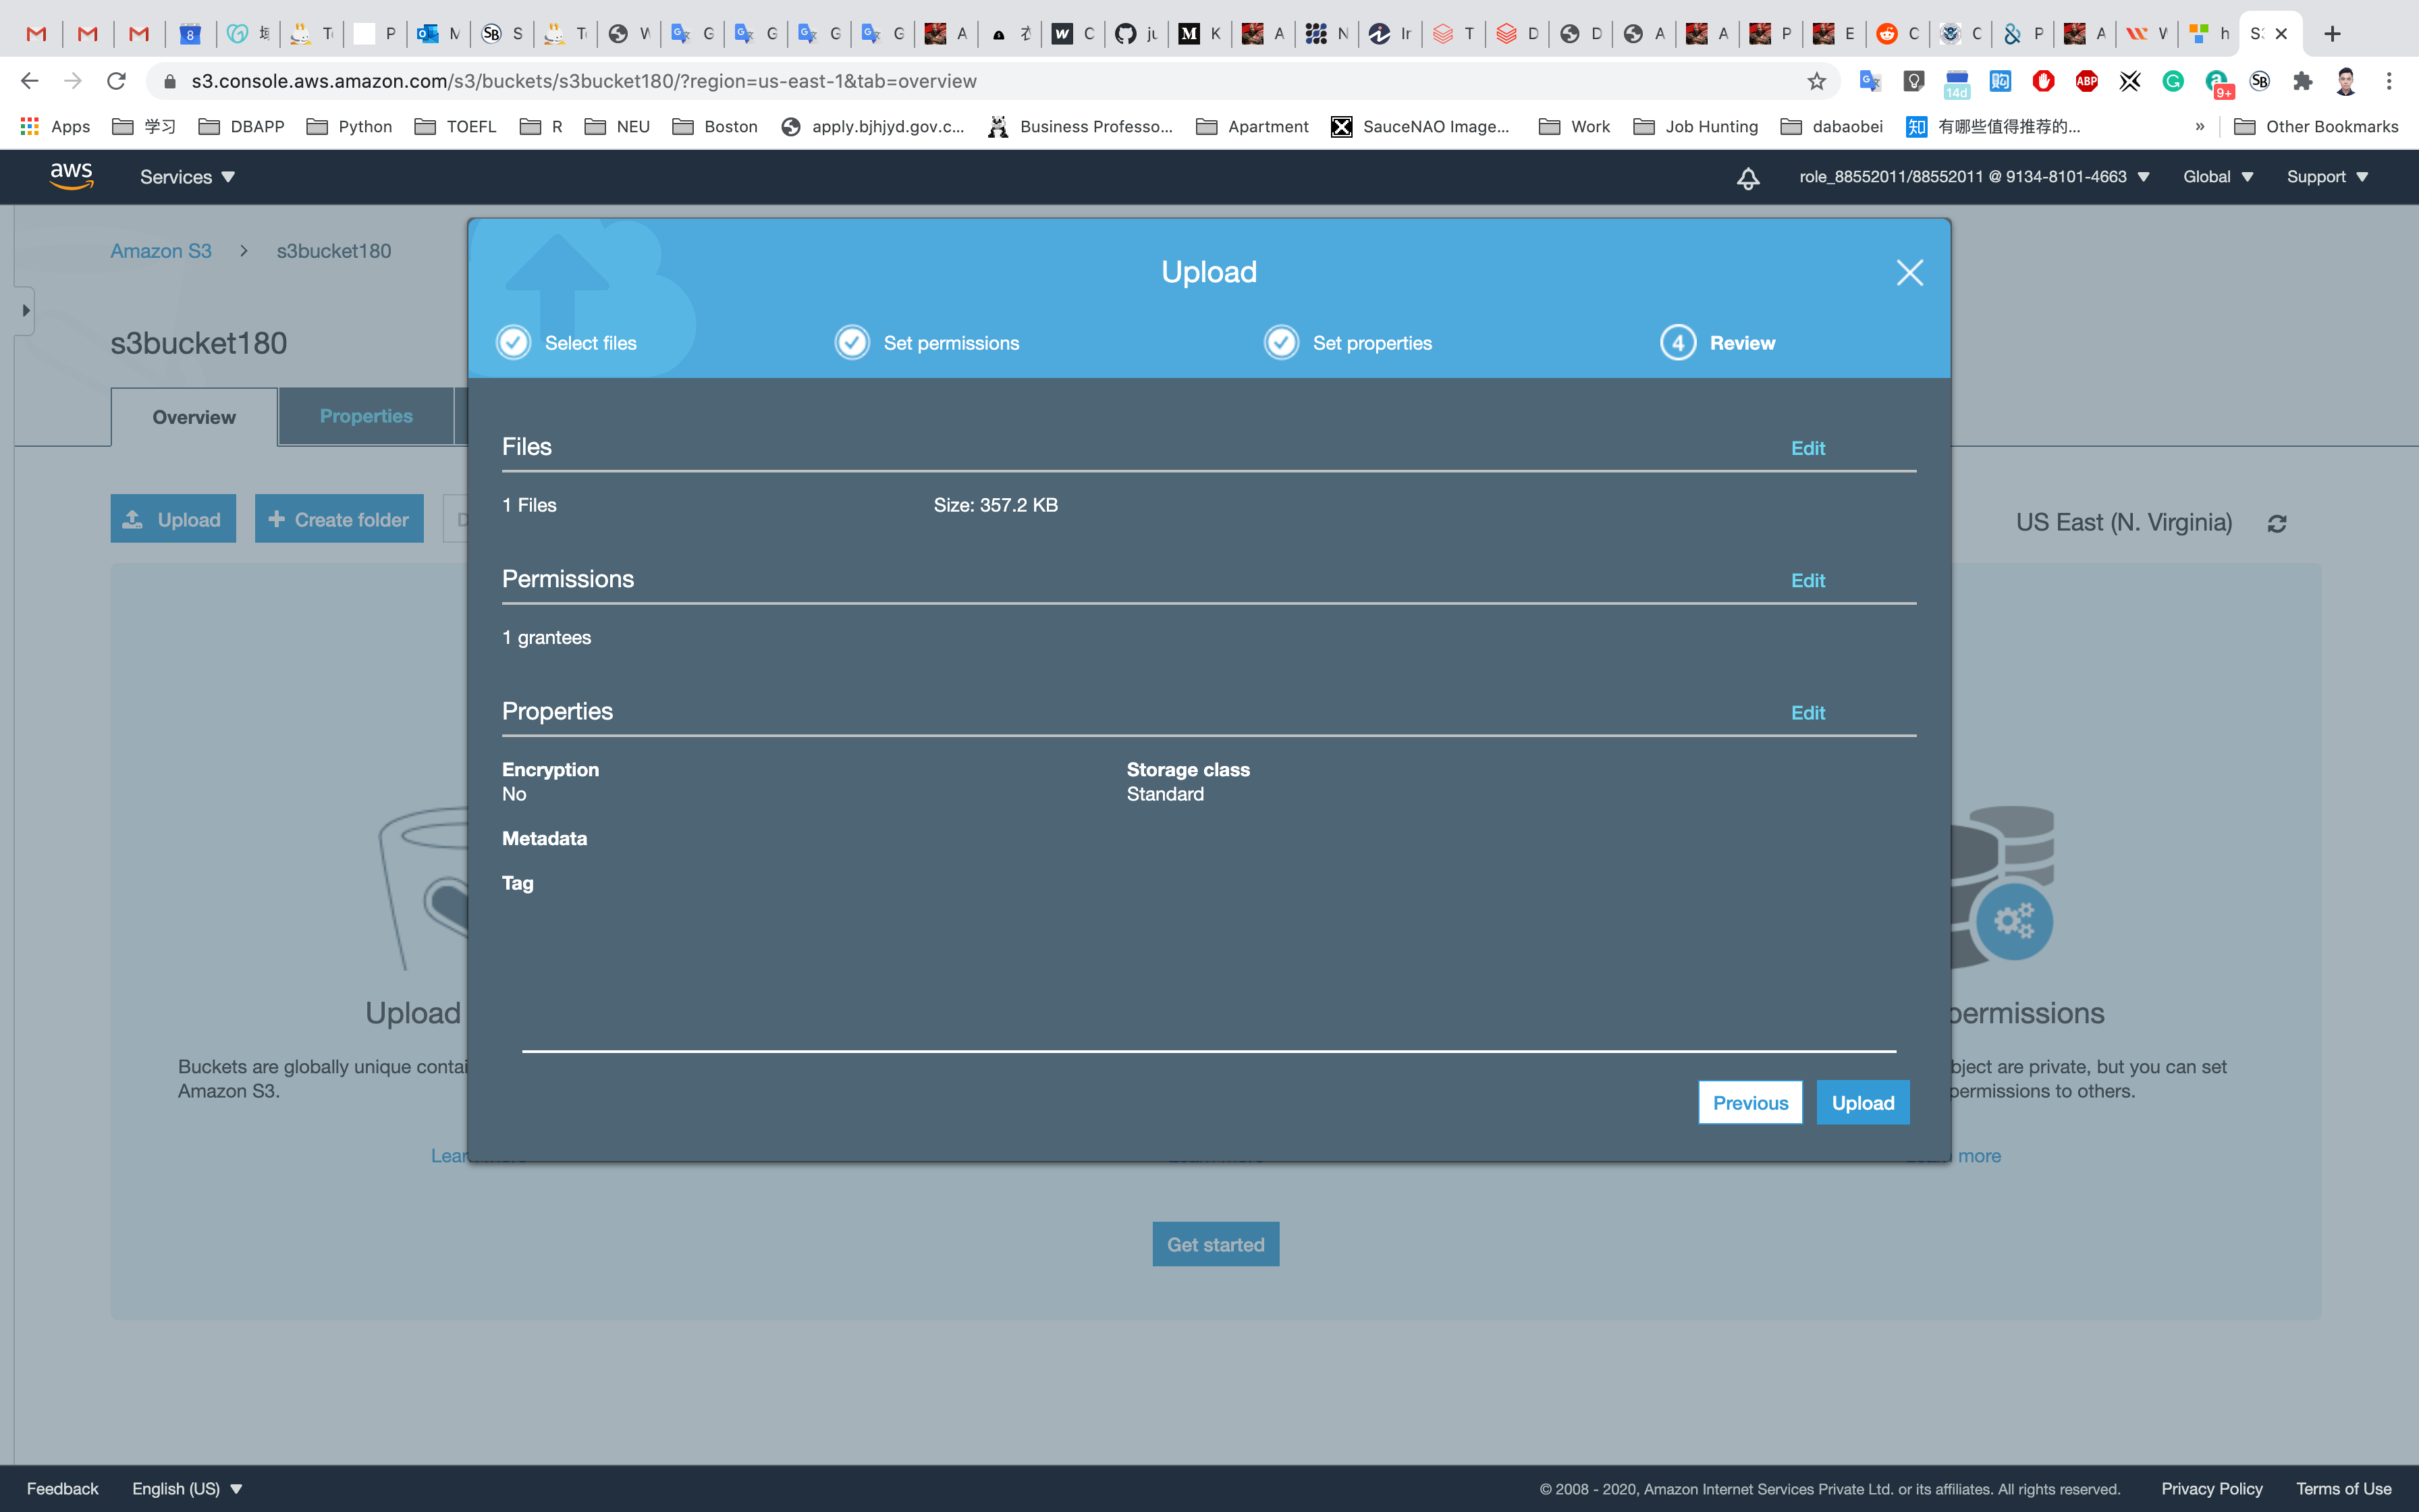The width and height of the screenshot is (2419, 1512).
Task: Switch to the Properties tab
Action: [366, 416]
